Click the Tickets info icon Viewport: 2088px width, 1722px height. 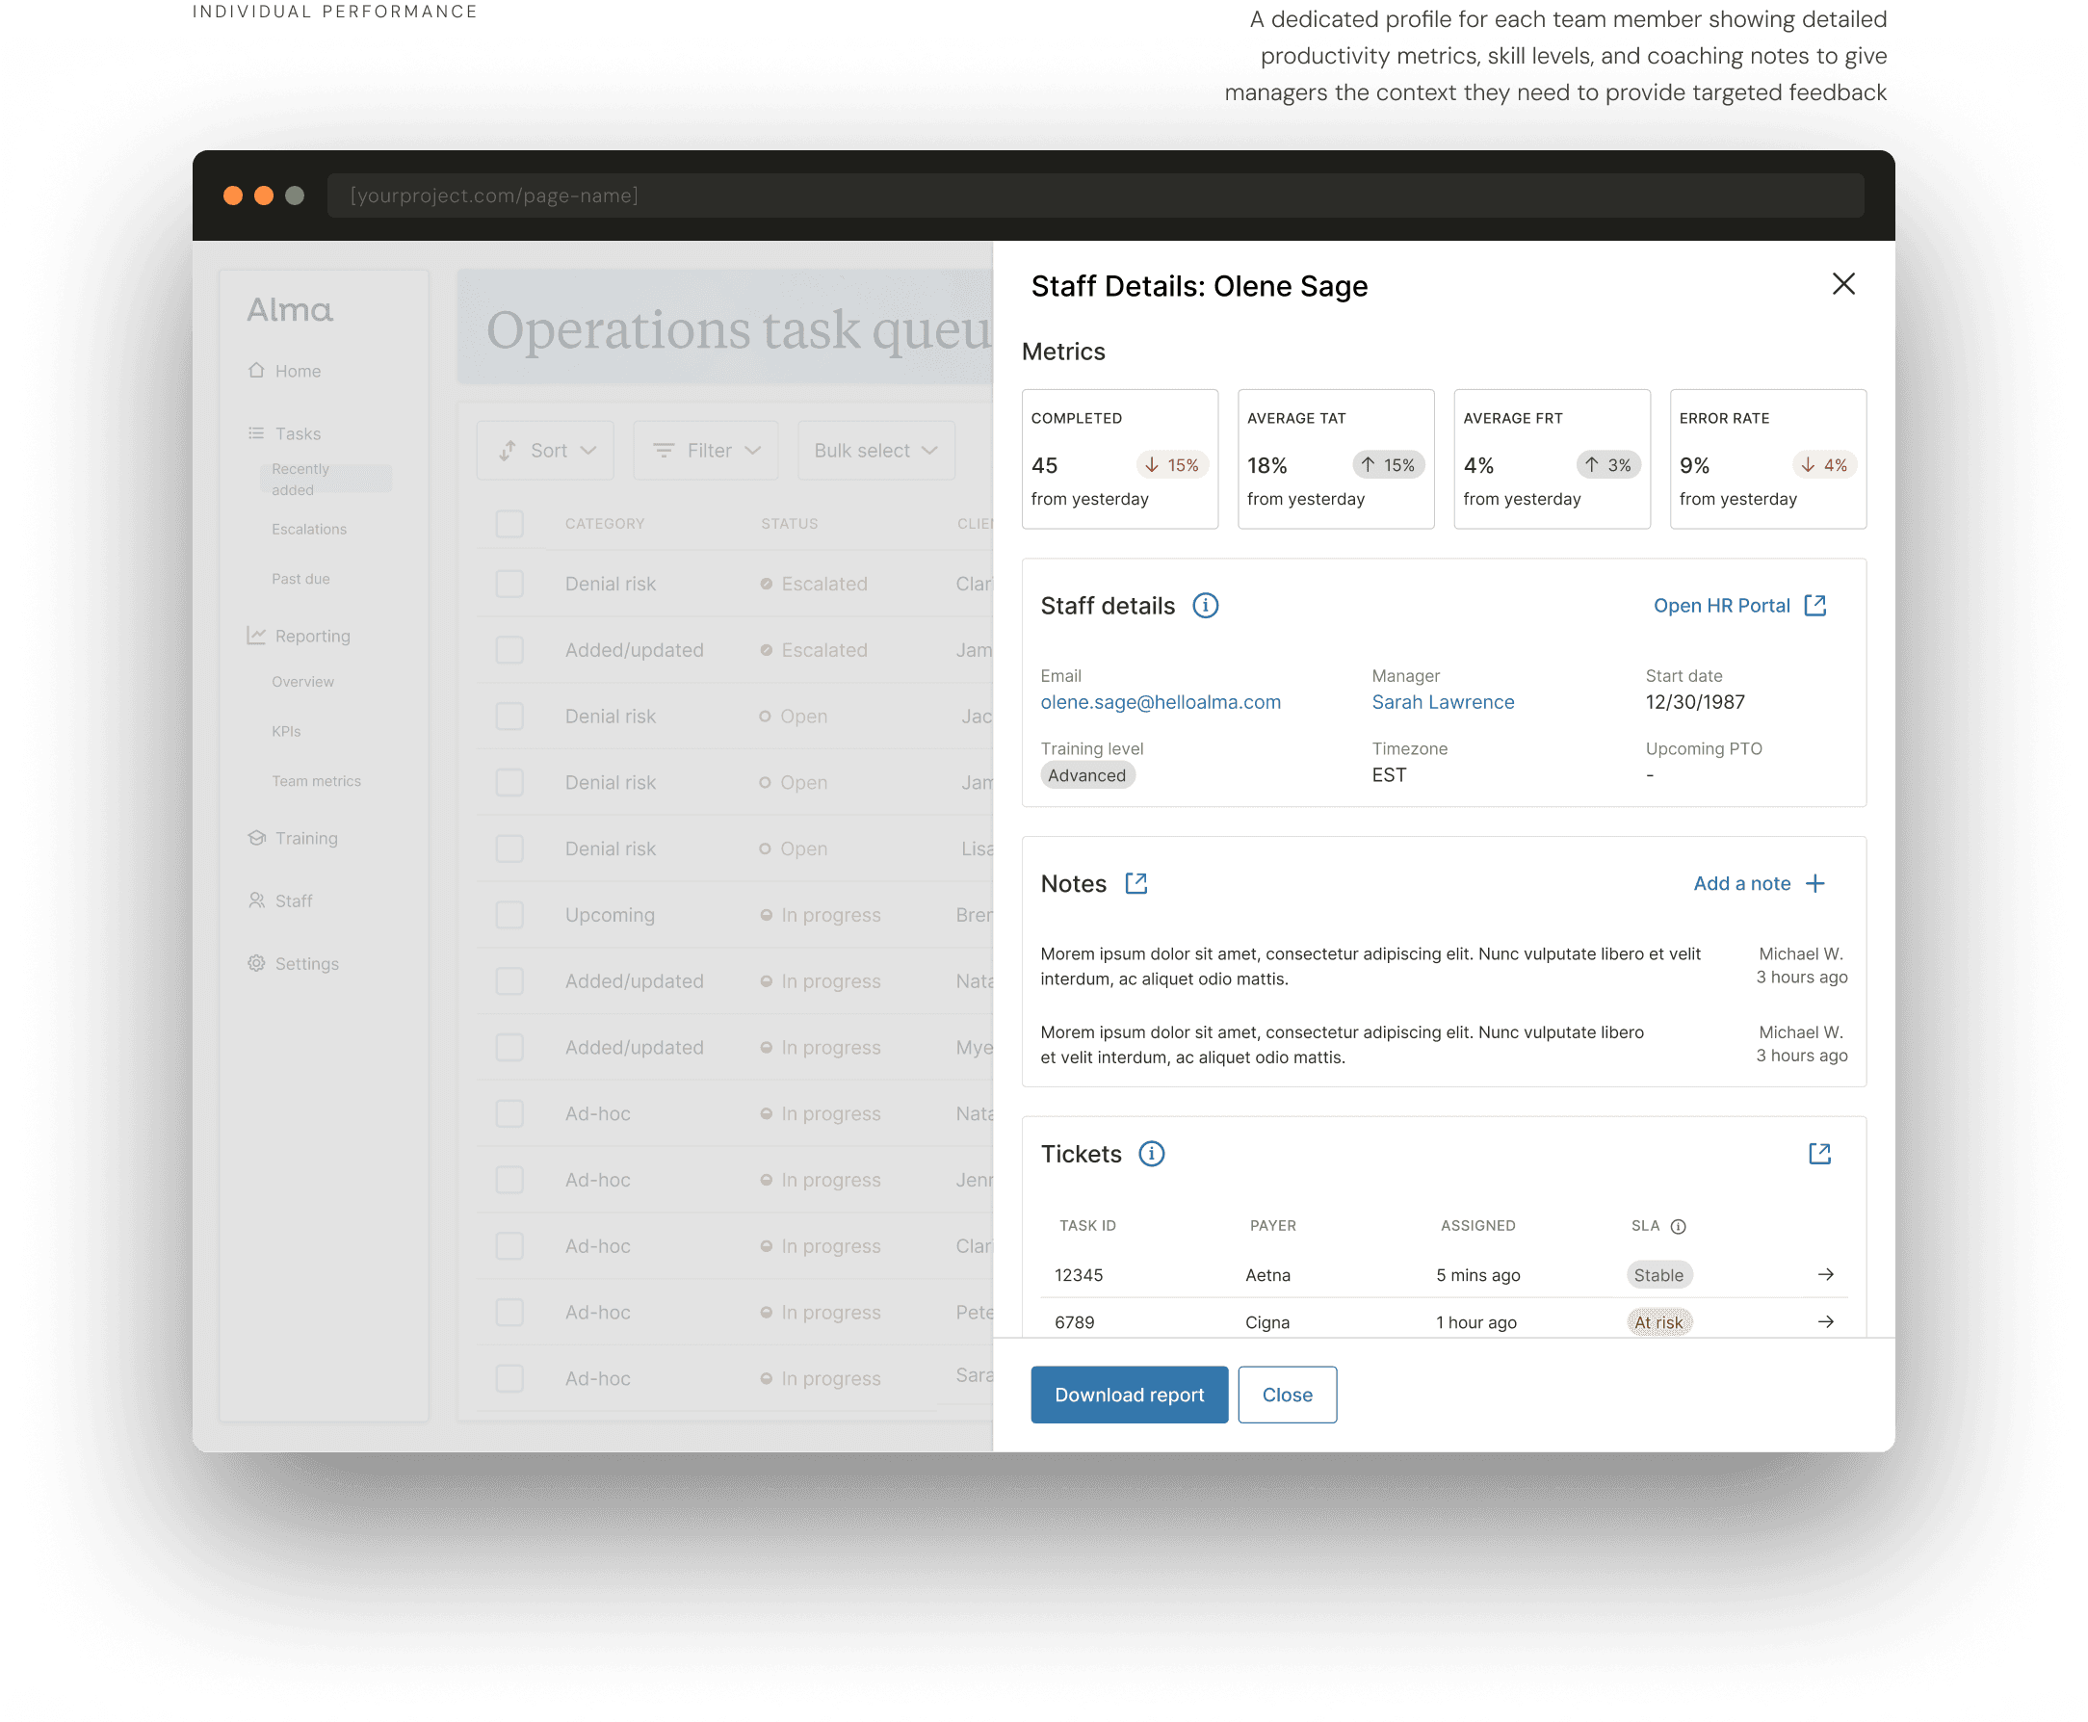tap(1151, 1154)
